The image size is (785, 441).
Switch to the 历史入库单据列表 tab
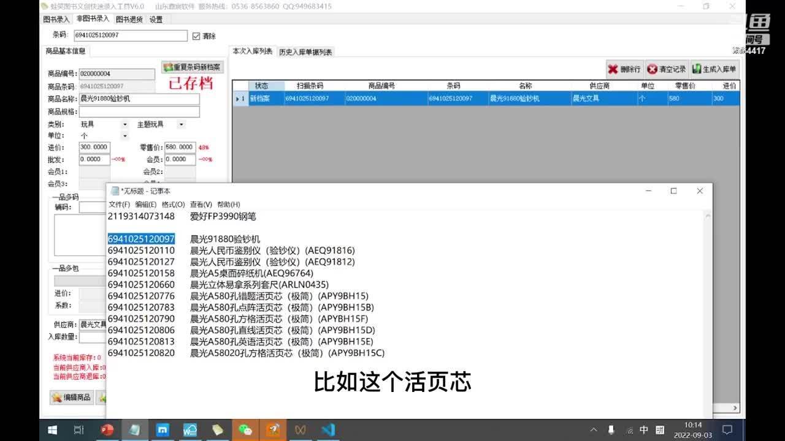(x=305, y=52)
